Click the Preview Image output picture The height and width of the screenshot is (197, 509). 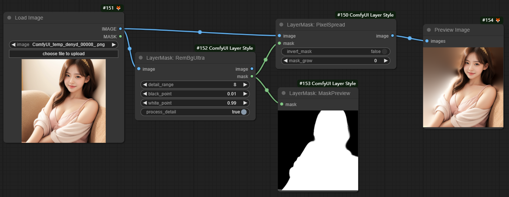point(463,87)
